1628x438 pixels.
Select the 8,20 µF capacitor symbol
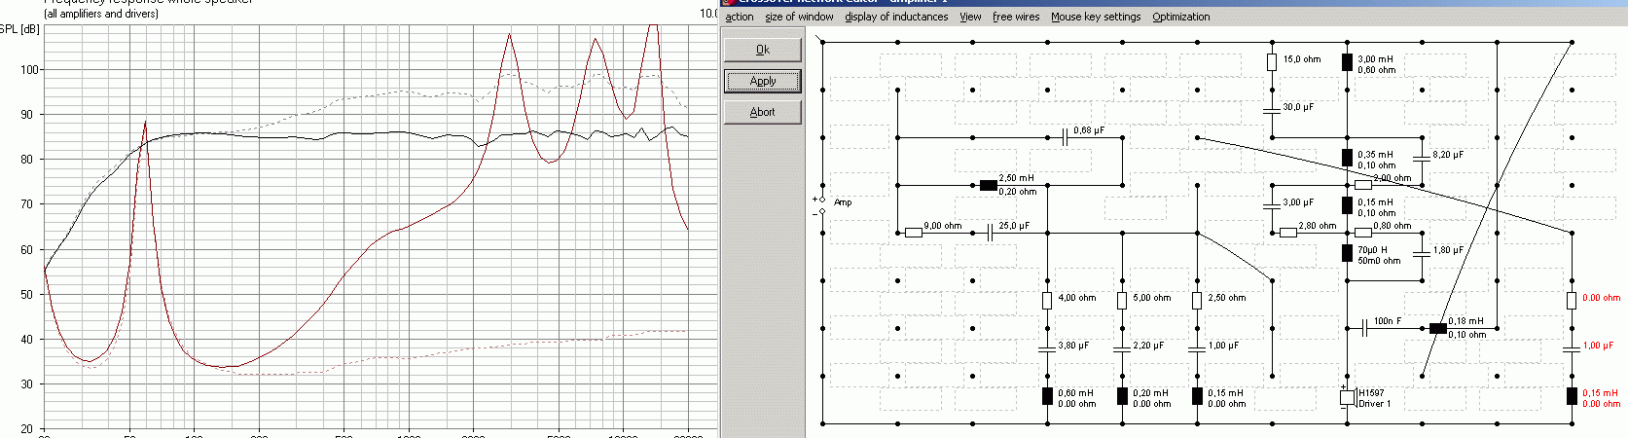click(1422, 158)
